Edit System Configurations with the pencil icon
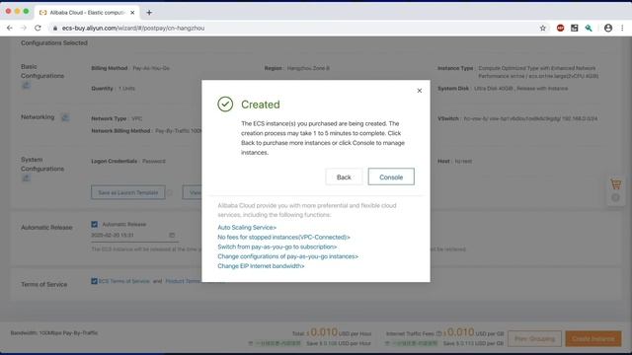The width and height of the screenshot is (632, 355). coord(27,177)
